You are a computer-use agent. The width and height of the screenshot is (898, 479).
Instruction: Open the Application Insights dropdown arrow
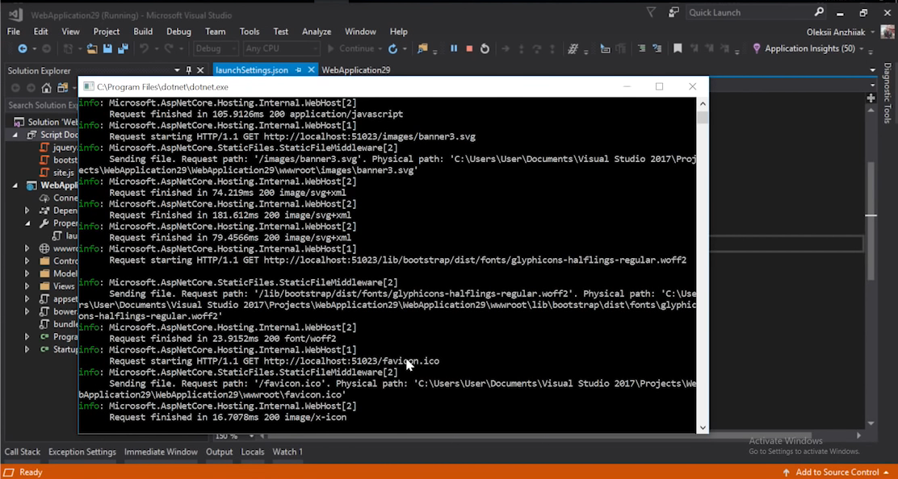click(x=862, y=49)
